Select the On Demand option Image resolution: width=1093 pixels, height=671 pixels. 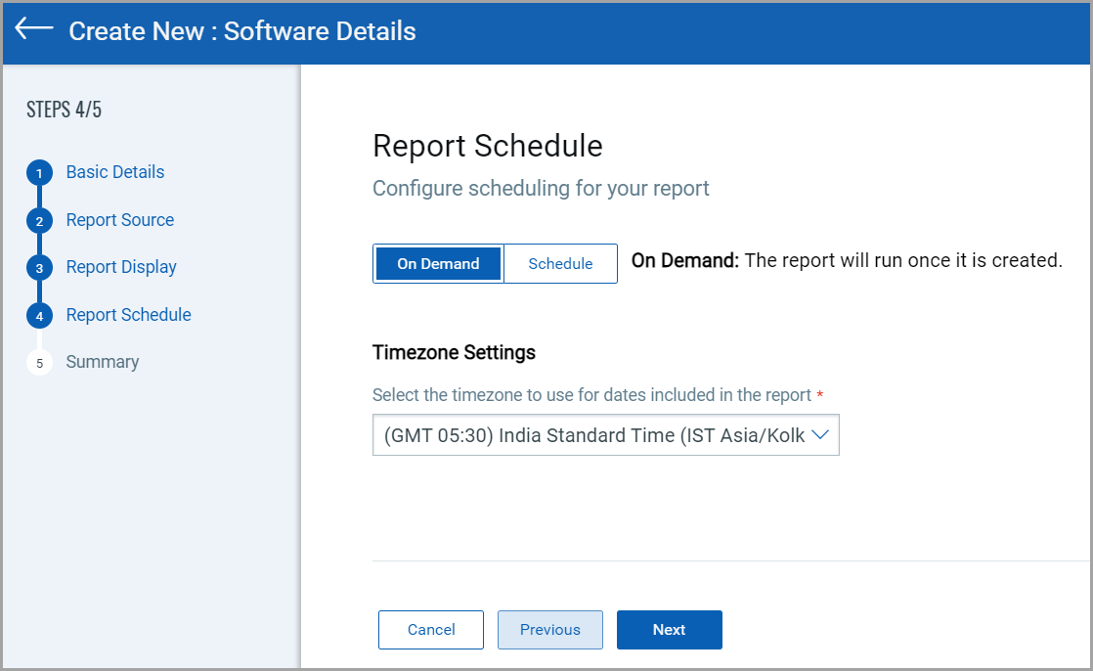438,264
